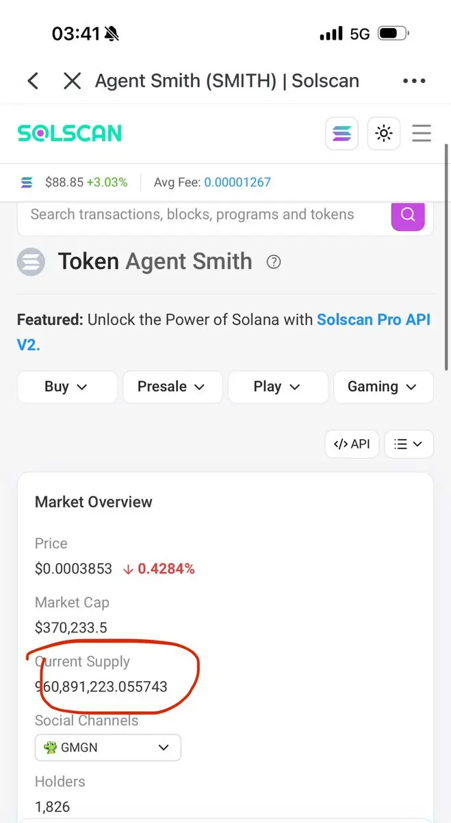This screenshot has width=451, height=823.
Task: Open the Play menu
Action: coord(278,387)
